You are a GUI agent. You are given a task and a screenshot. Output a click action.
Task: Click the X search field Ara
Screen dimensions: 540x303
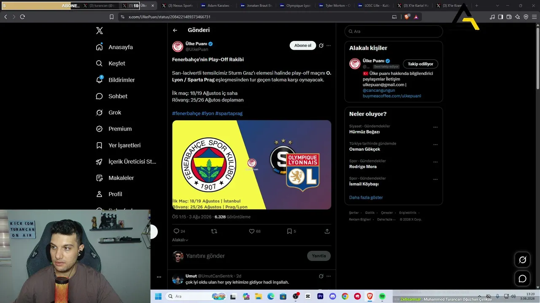tap(394, 32)
